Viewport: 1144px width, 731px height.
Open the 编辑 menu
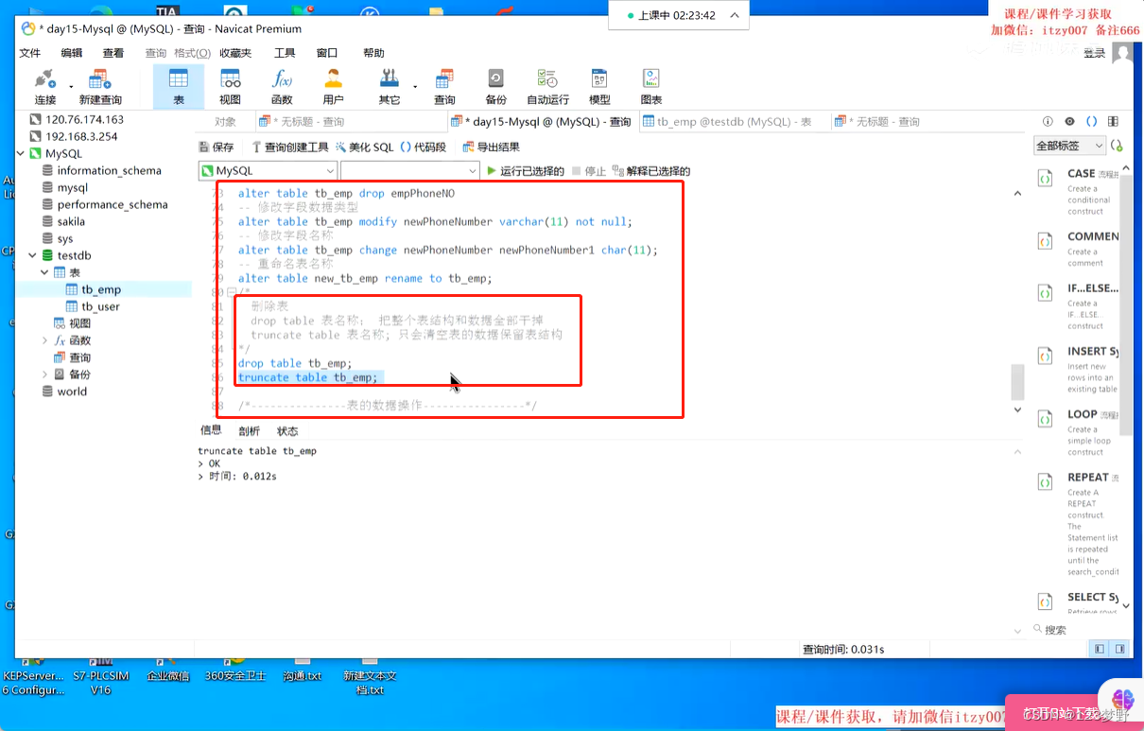(72, 53)
